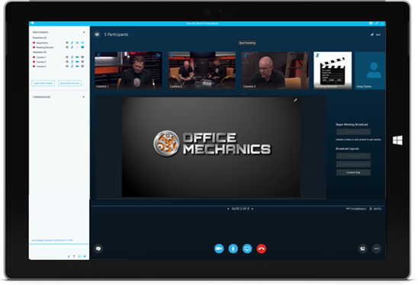Select the Content Only broadcast layout
The image size is (418, 285).
tap(353, 172)
